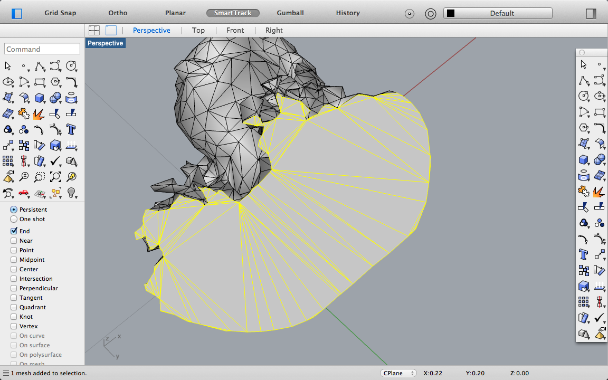Enable Ortho mode

point(117,13)
